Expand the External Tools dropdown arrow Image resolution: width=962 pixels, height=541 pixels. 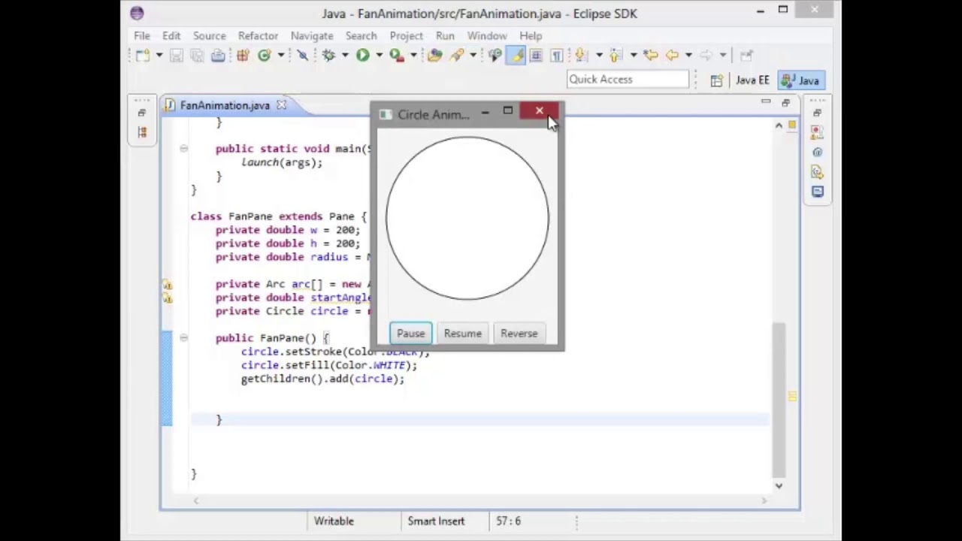413,55
